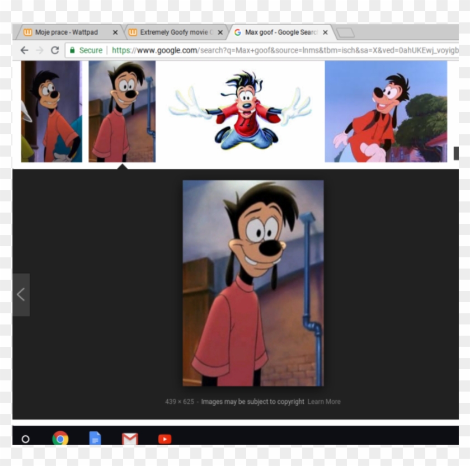Viewport: 470px width, 466px height.
Task: Go forward in browser history
Action: point(40,50)
